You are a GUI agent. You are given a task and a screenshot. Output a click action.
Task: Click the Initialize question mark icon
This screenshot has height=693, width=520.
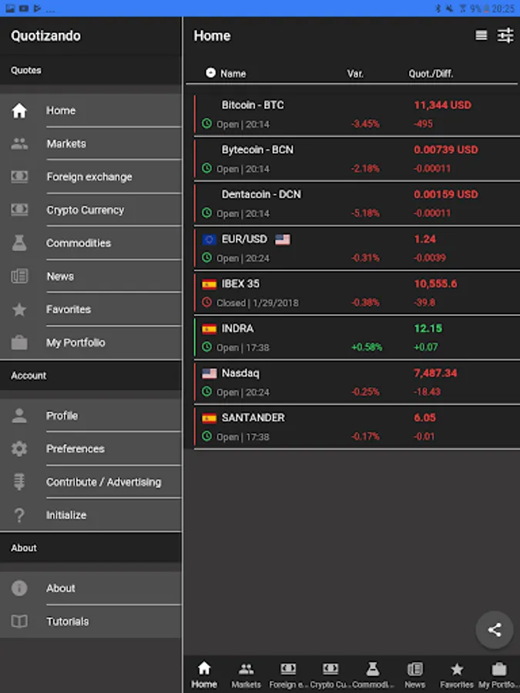click(x=19, y=515)
